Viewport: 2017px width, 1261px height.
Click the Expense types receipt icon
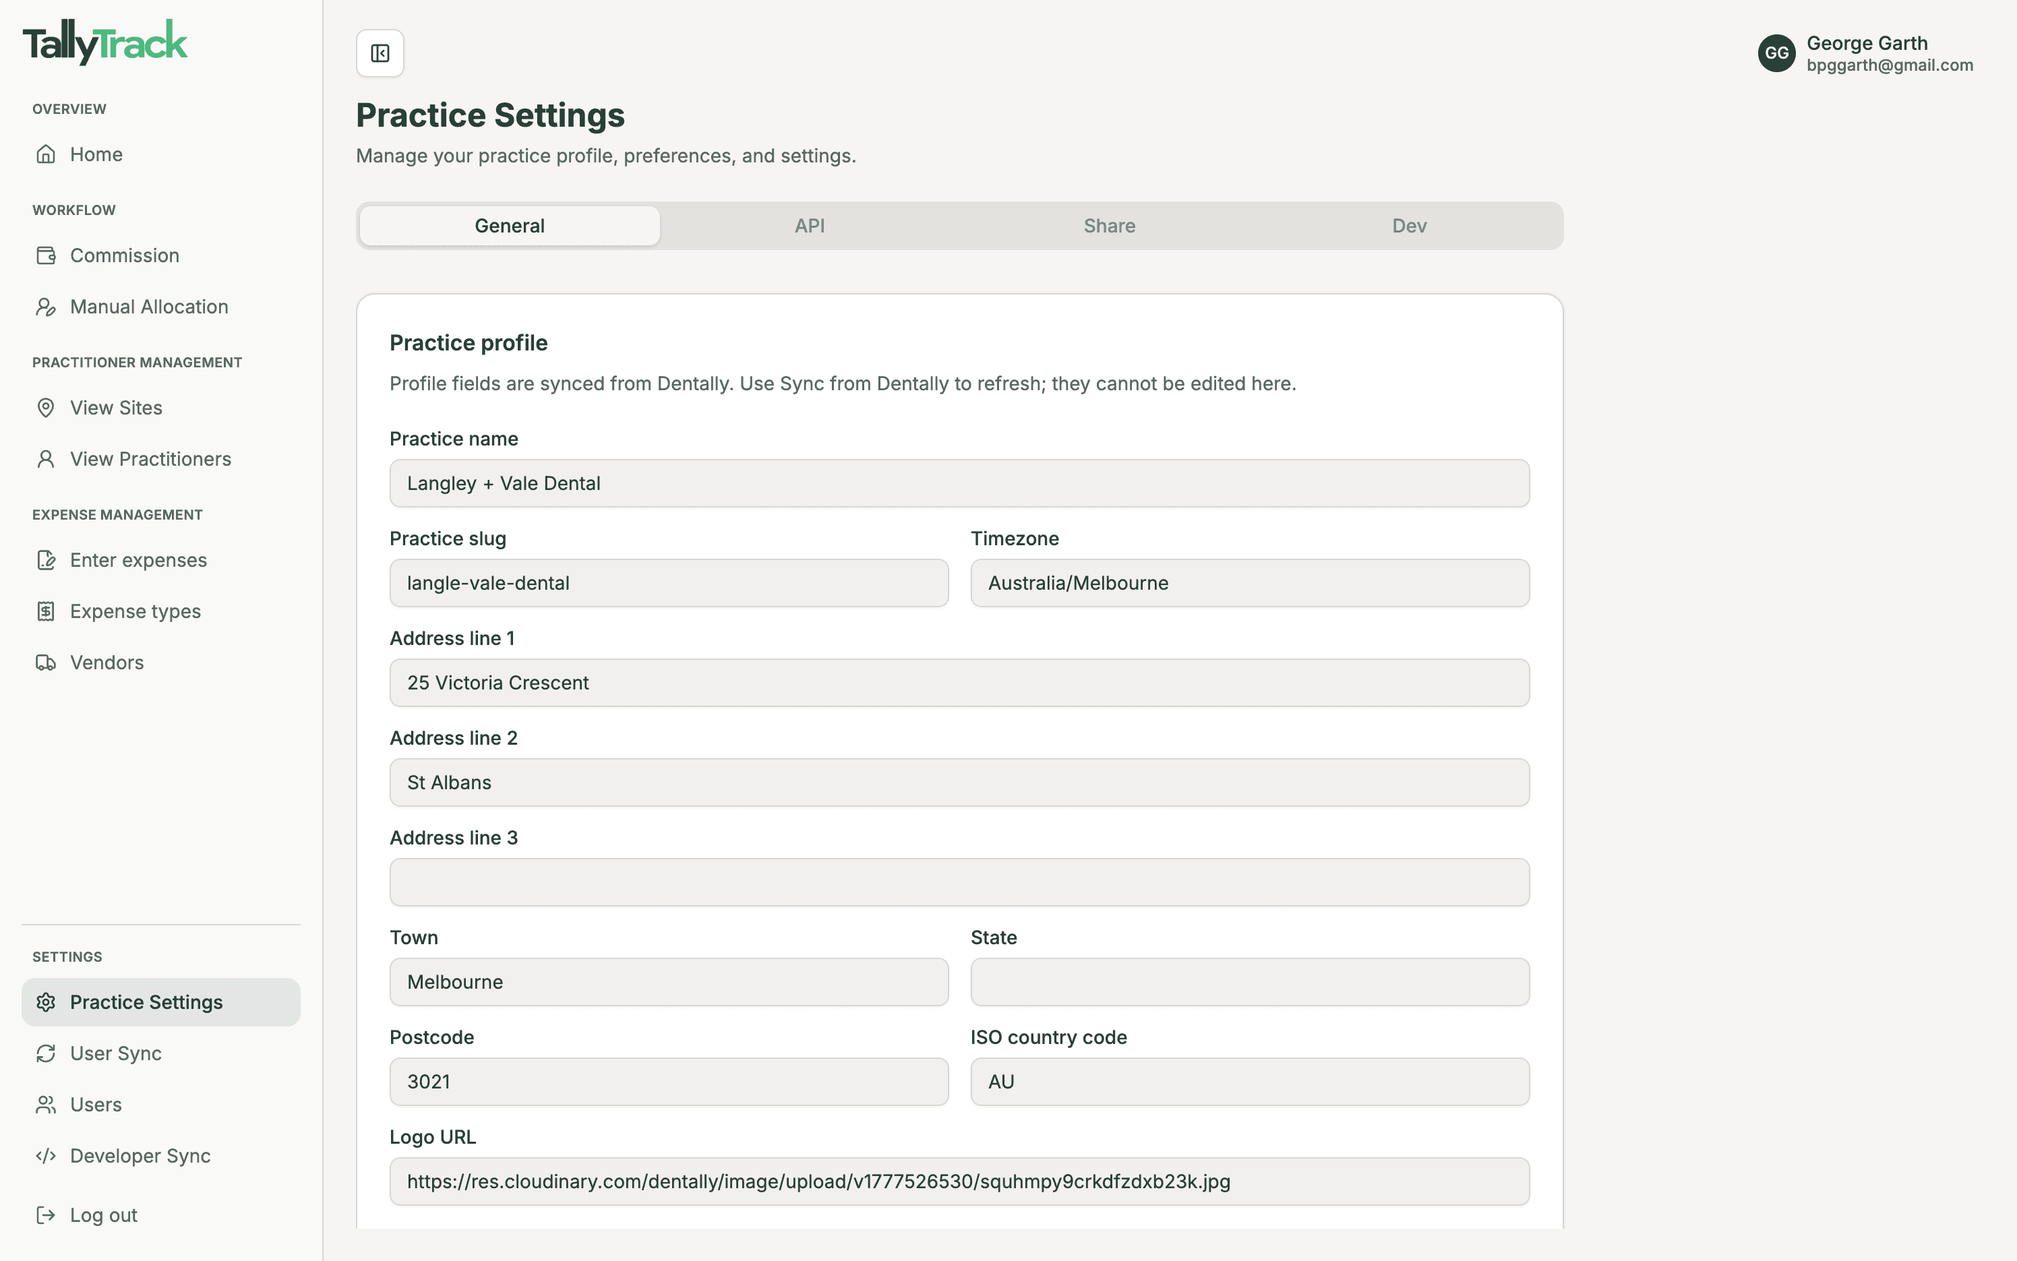tap(46, 611)
